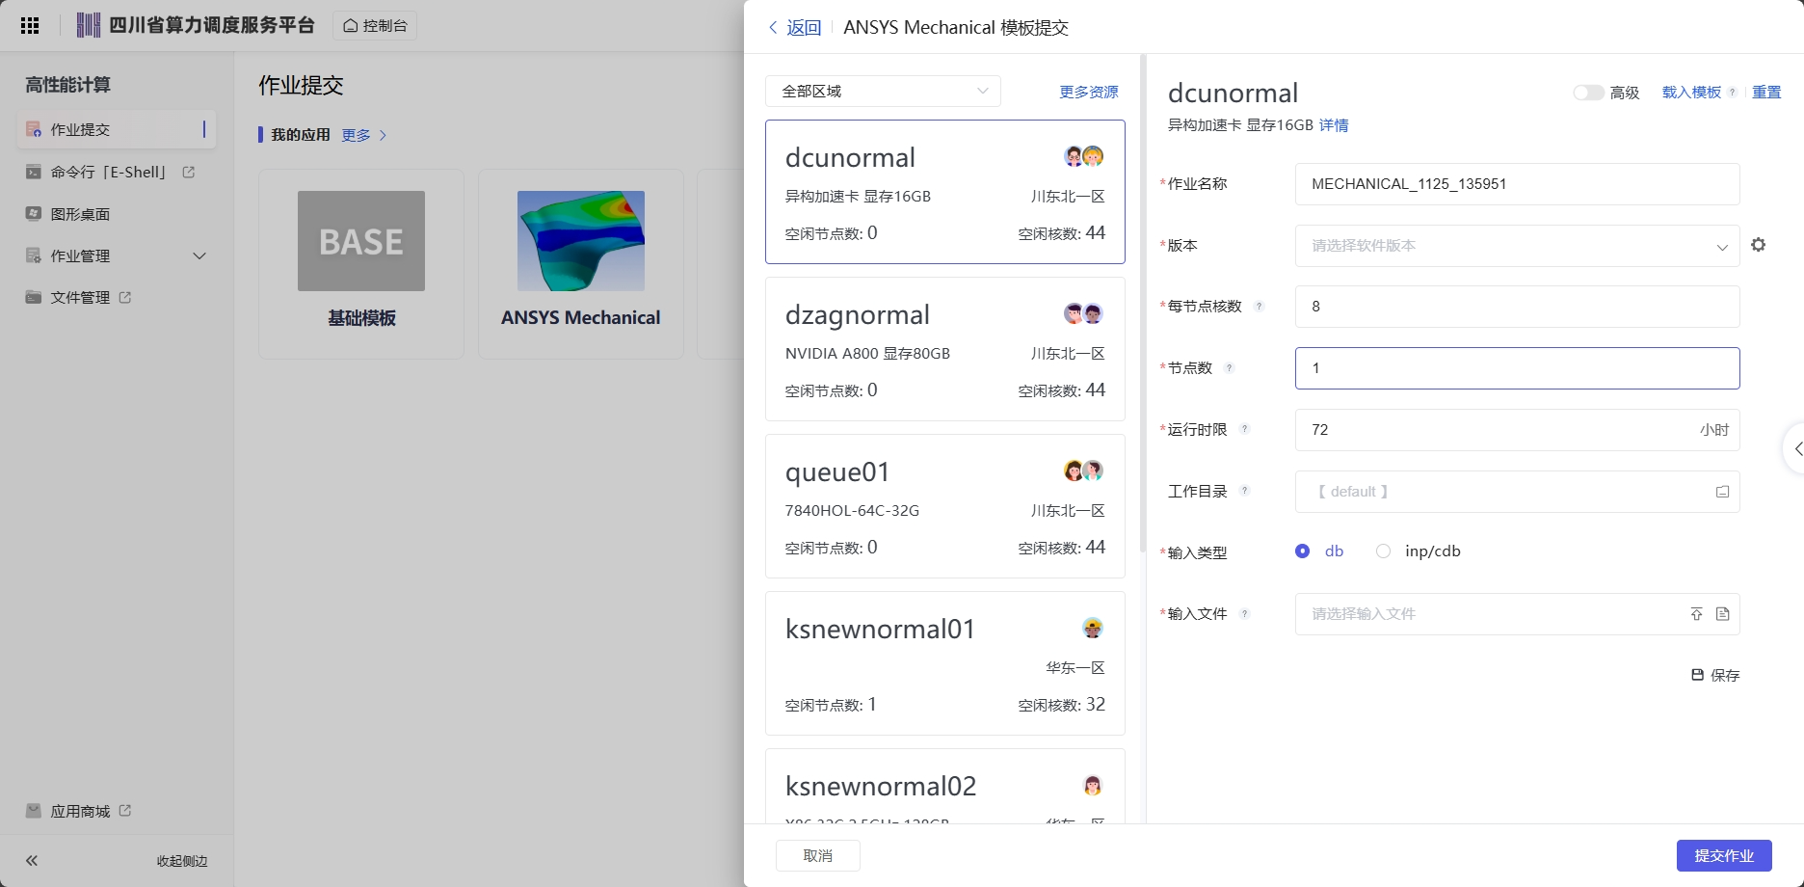Click the 取消 cancel button
The width and height of the screenshot is (1804, 887).
pyautogui.click(x=818, y=856)
